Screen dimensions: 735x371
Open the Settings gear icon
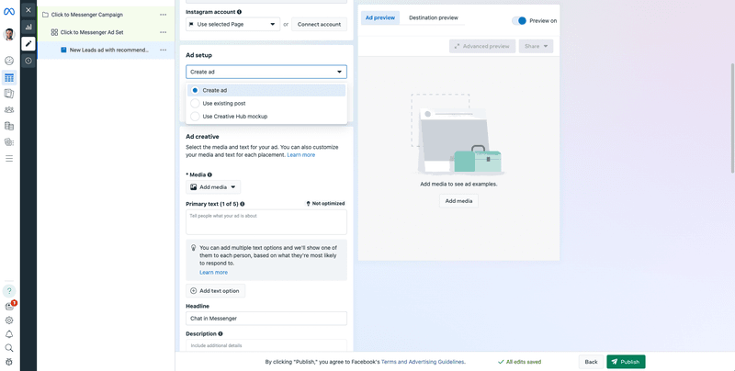point(9,320)
